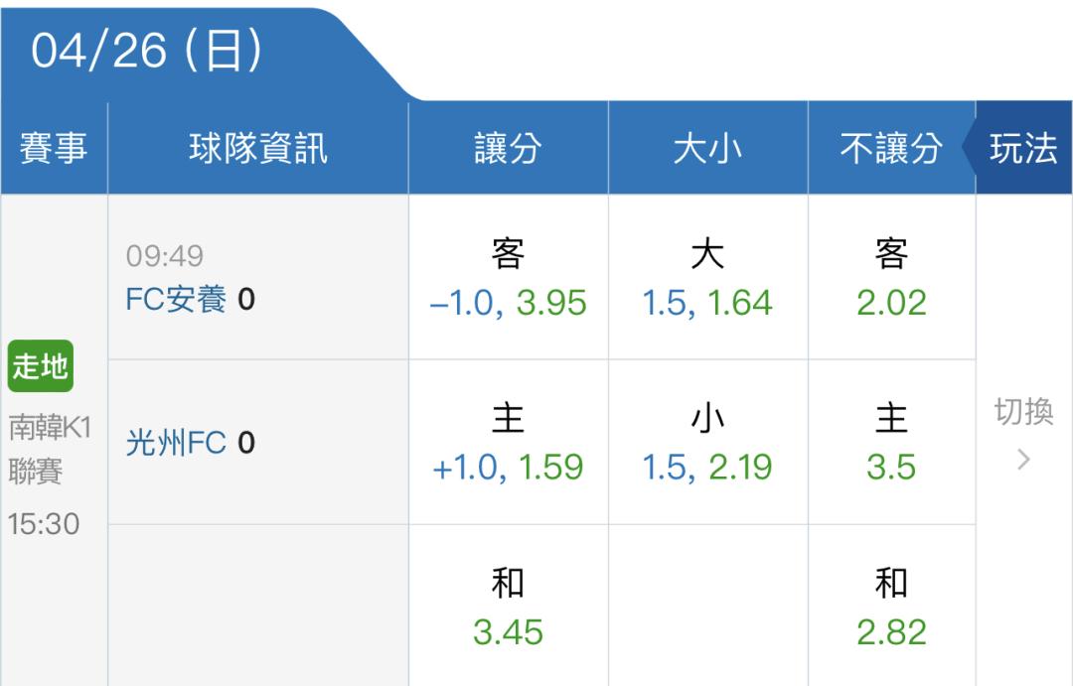Pick home handicap +1.0 at 1.59
This screenshot has width=1073, height=686.
(508, 444)
